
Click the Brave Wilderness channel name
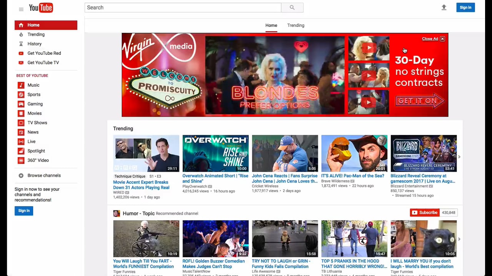335,181
